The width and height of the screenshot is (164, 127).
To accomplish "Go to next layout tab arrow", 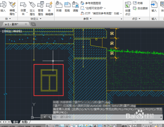I will pos(6,122).
